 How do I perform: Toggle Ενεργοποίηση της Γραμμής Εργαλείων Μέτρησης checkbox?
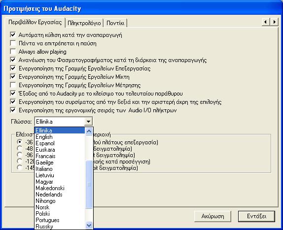pyautogui.click(x=13, y=85)
